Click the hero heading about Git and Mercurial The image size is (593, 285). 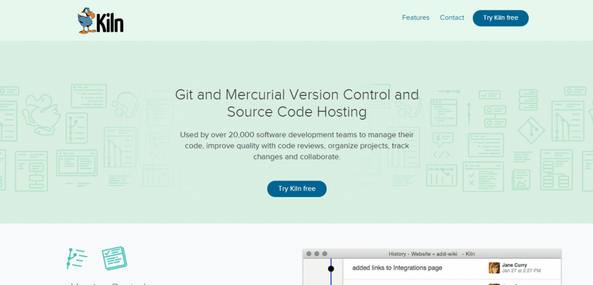(x=297, y=103)
